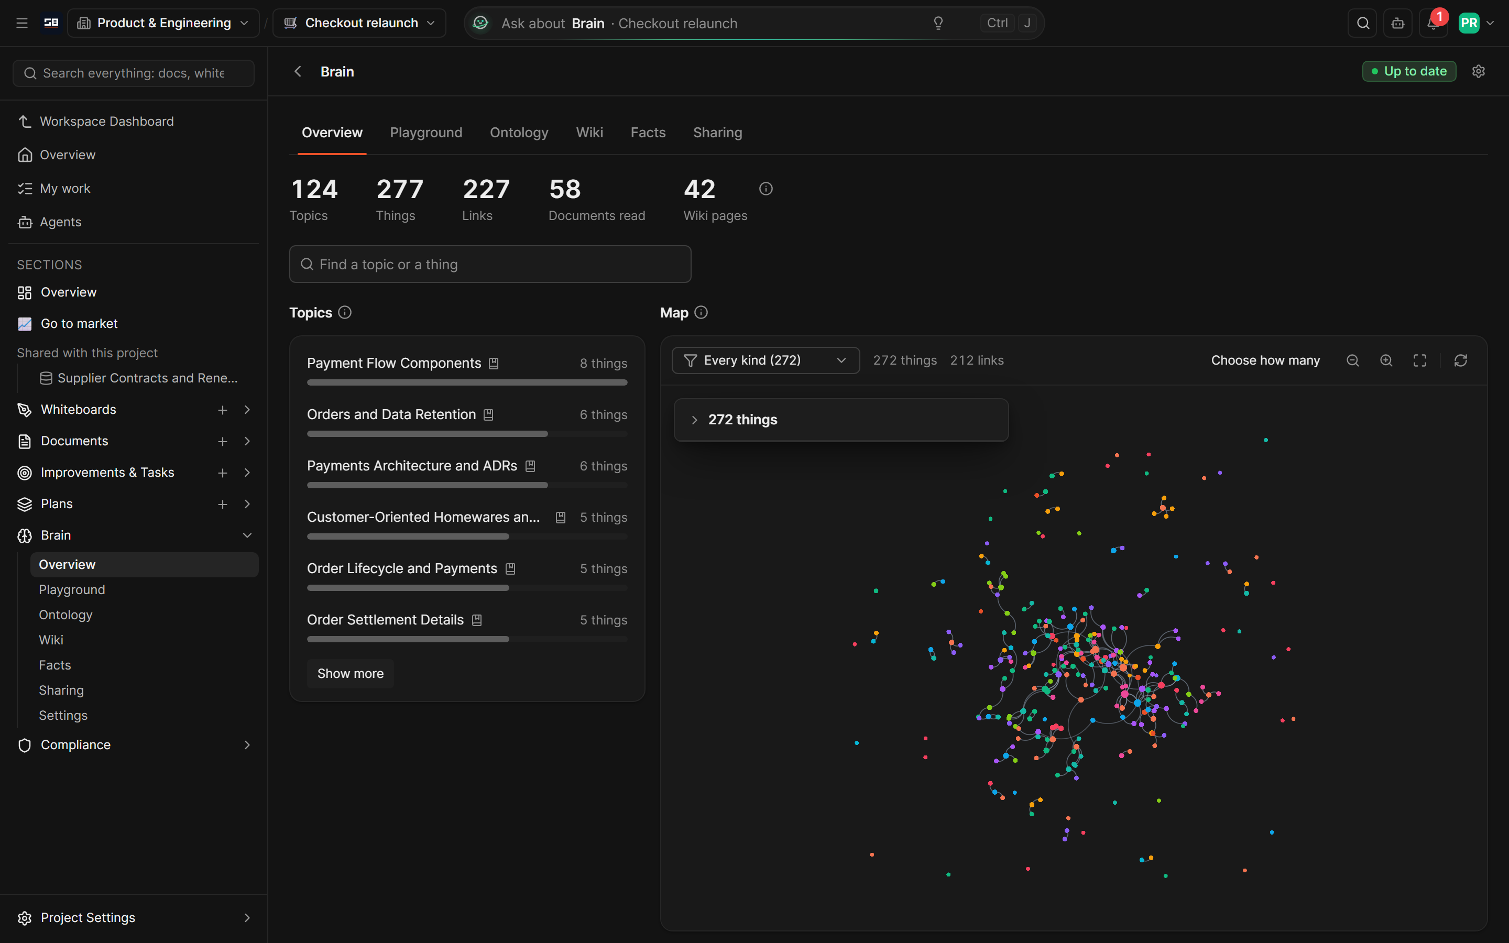Image resolution: width=1509 pixels, height=943 pixels.
Task: Click Show more under Topics
Action: coord(350,674)
